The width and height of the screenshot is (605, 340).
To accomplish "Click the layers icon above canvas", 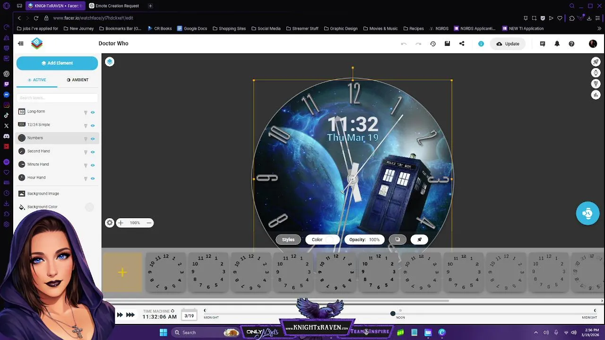I will [x=110, y=62].
